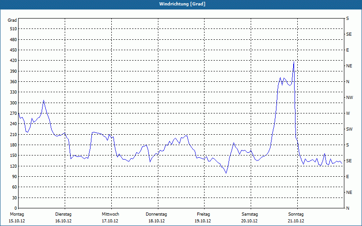Screen dimensions: 362x226
Task: Select the 'NE' compass label beside the 420 gridline
Action: pyautogui.click(x=349, y=66)
